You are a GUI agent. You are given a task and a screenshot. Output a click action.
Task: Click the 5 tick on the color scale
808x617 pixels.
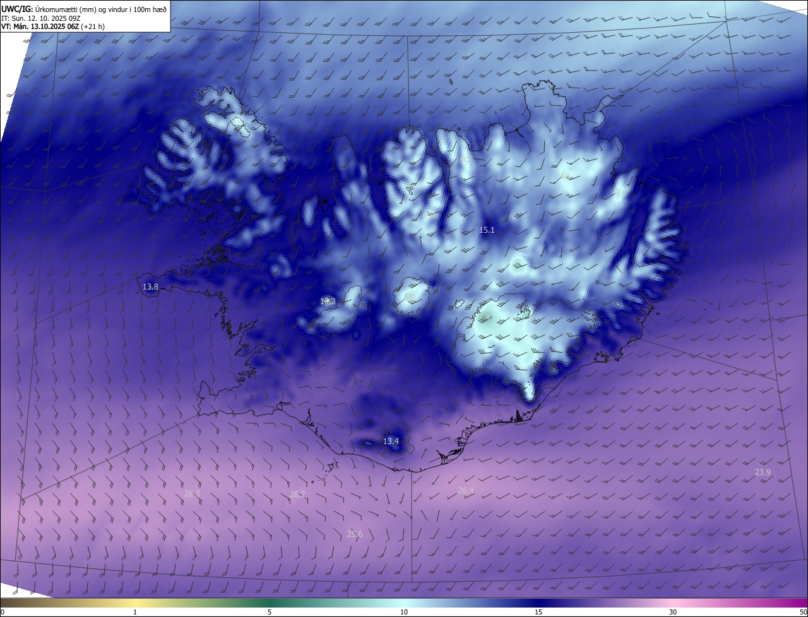270,612
